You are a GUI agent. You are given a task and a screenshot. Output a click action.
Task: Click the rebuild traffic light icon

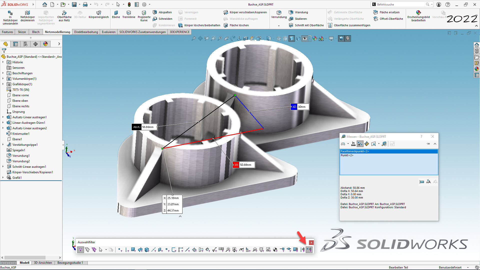[129, 4]
